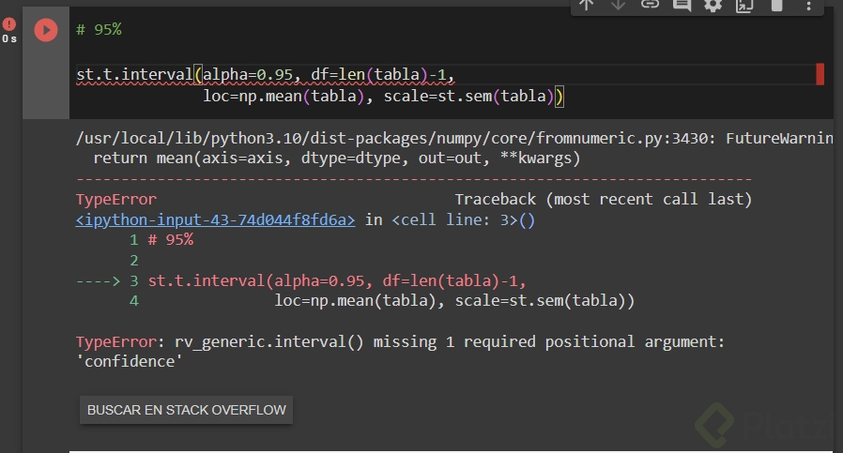This screenshot has width=843, height=453.
Task: Click the TypeError missing argument message
Action: [x=399, y=341]
